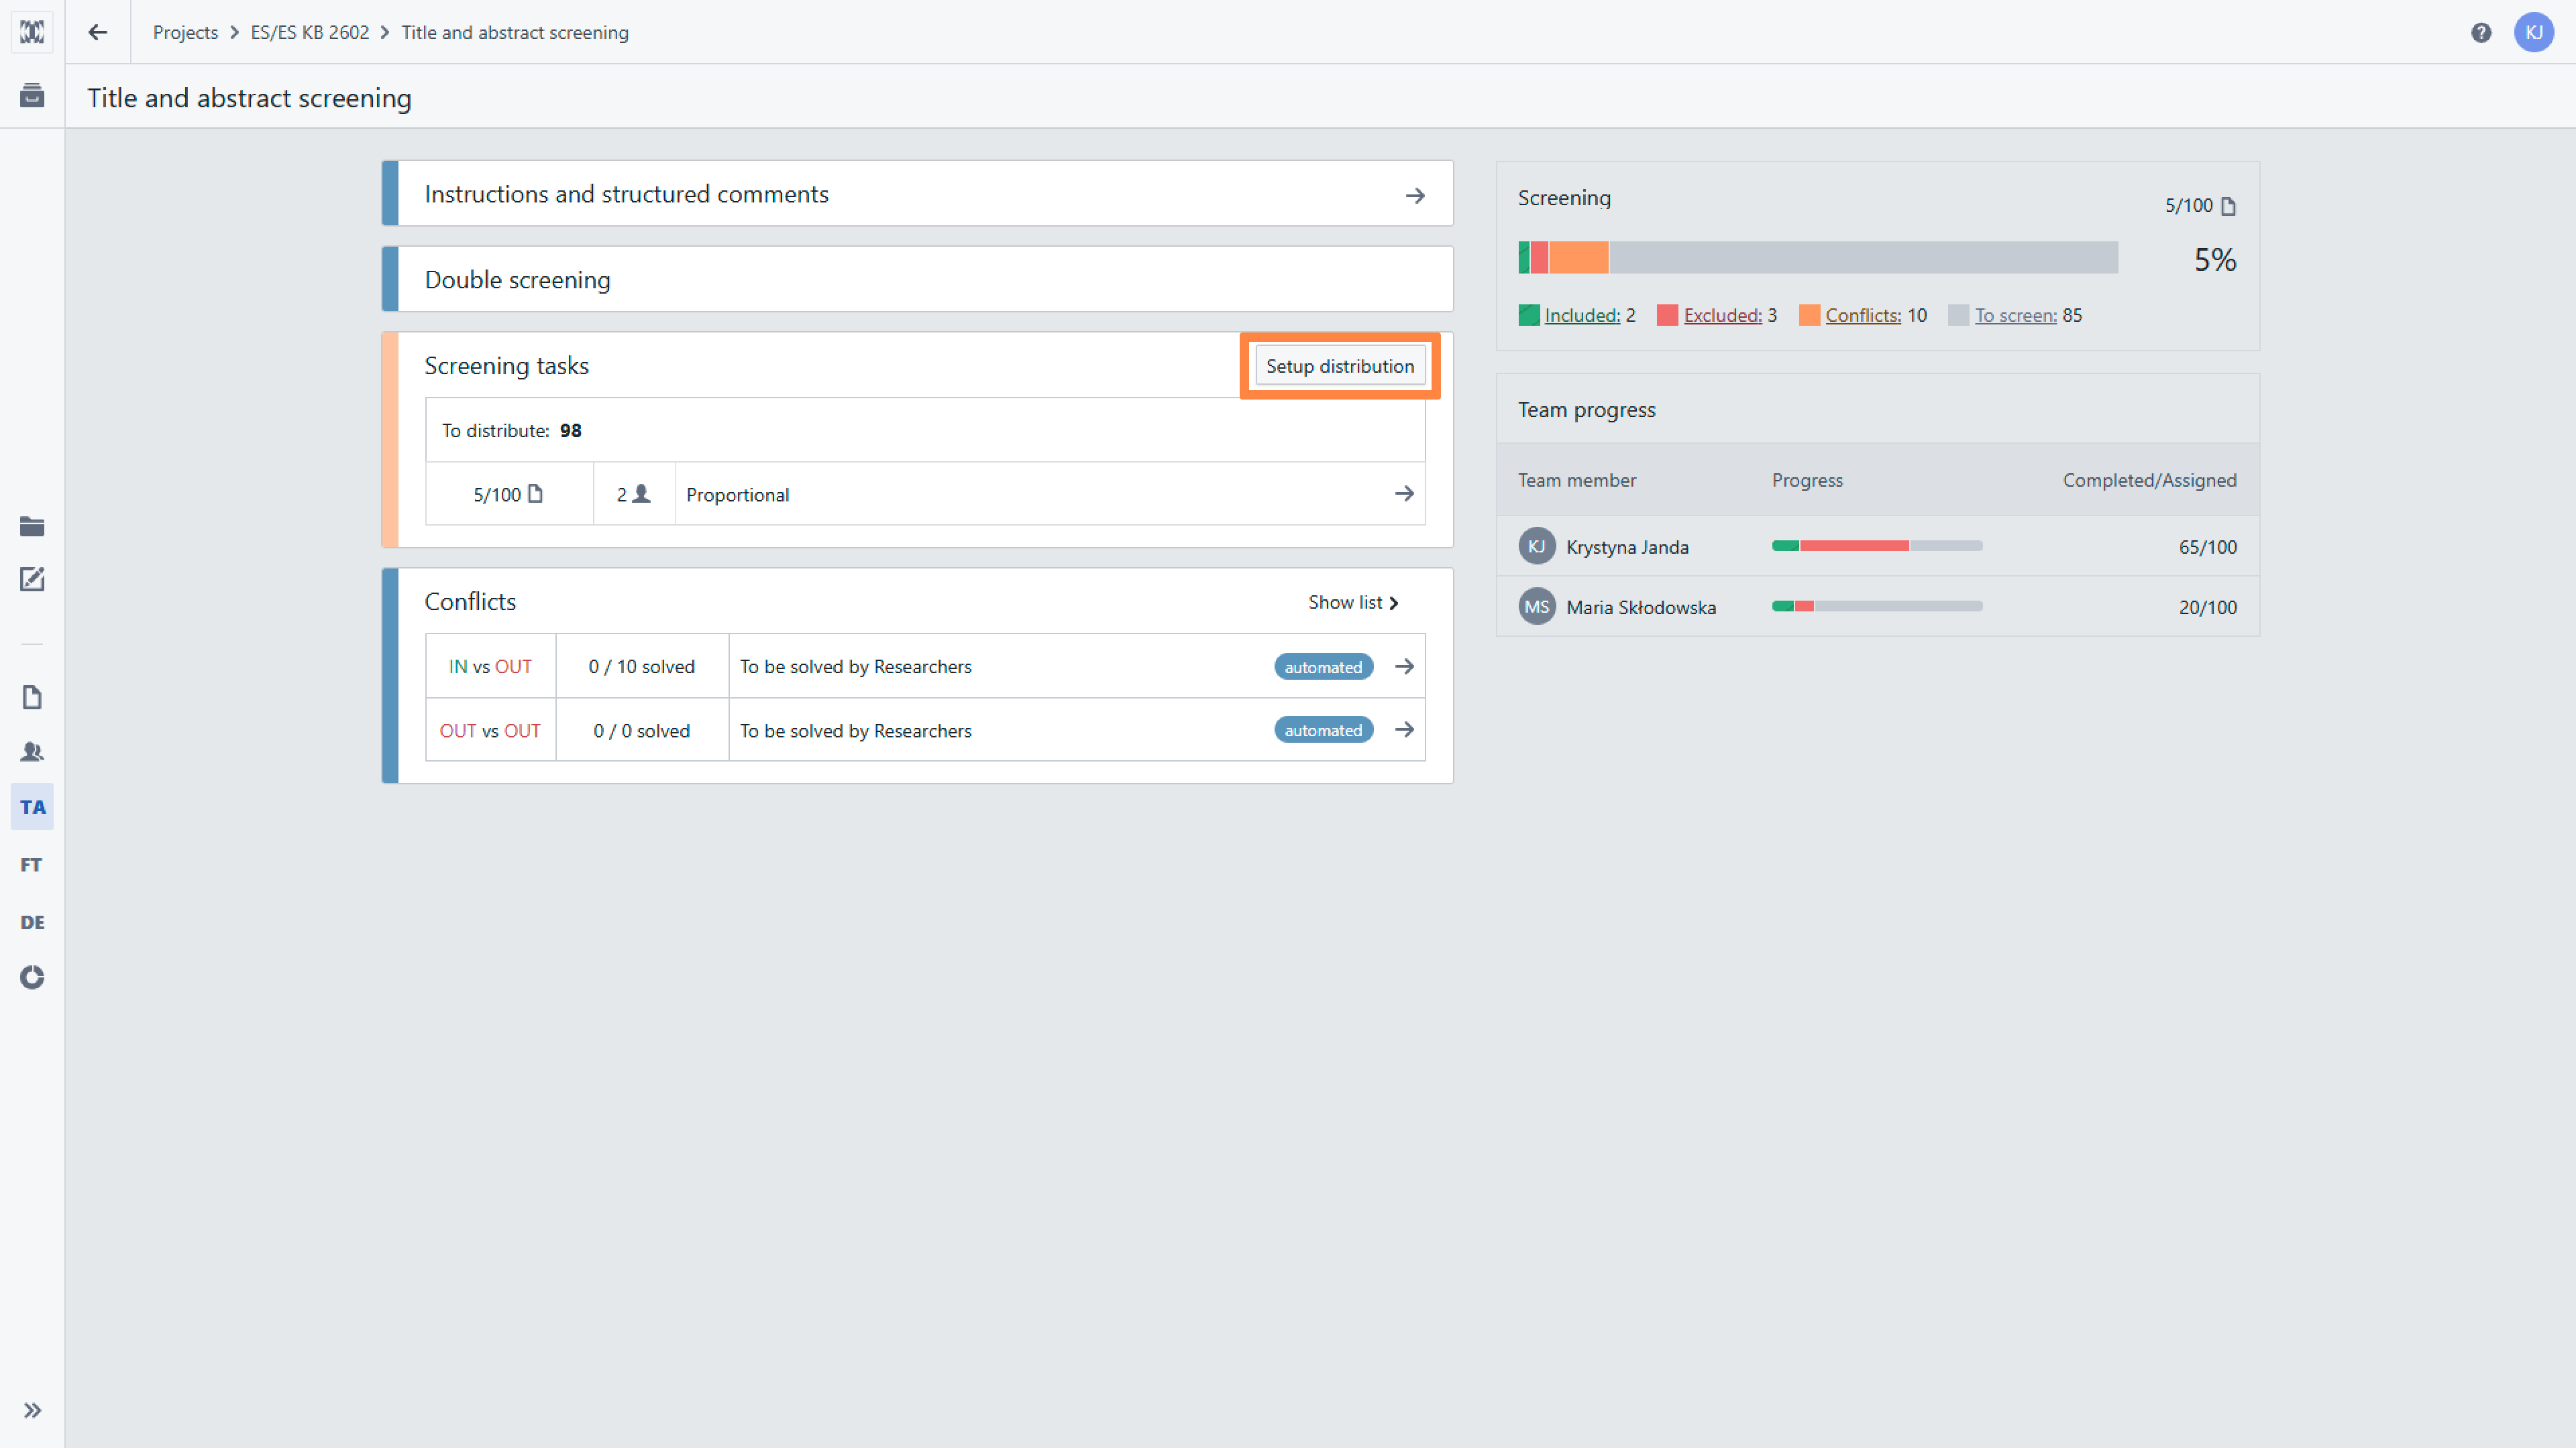
Task: Click the orange conflicts progress bar segment
Action: 1578,258
